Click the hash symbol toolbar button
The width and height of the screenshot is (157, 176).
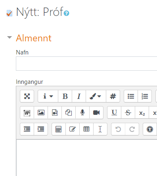pos(113,96)
